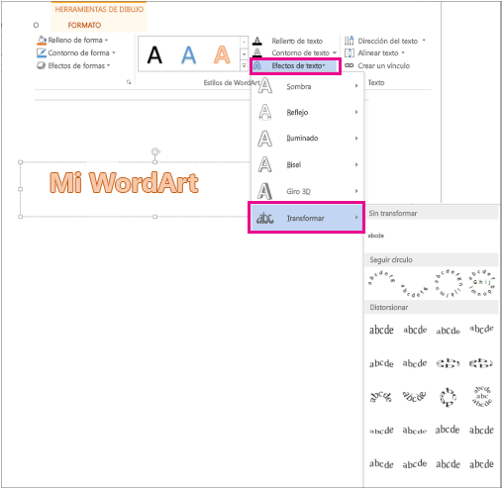This screenshot has height=488, width=502.
Task: Open the Reflejo submenu
Action: coord(307,112)
